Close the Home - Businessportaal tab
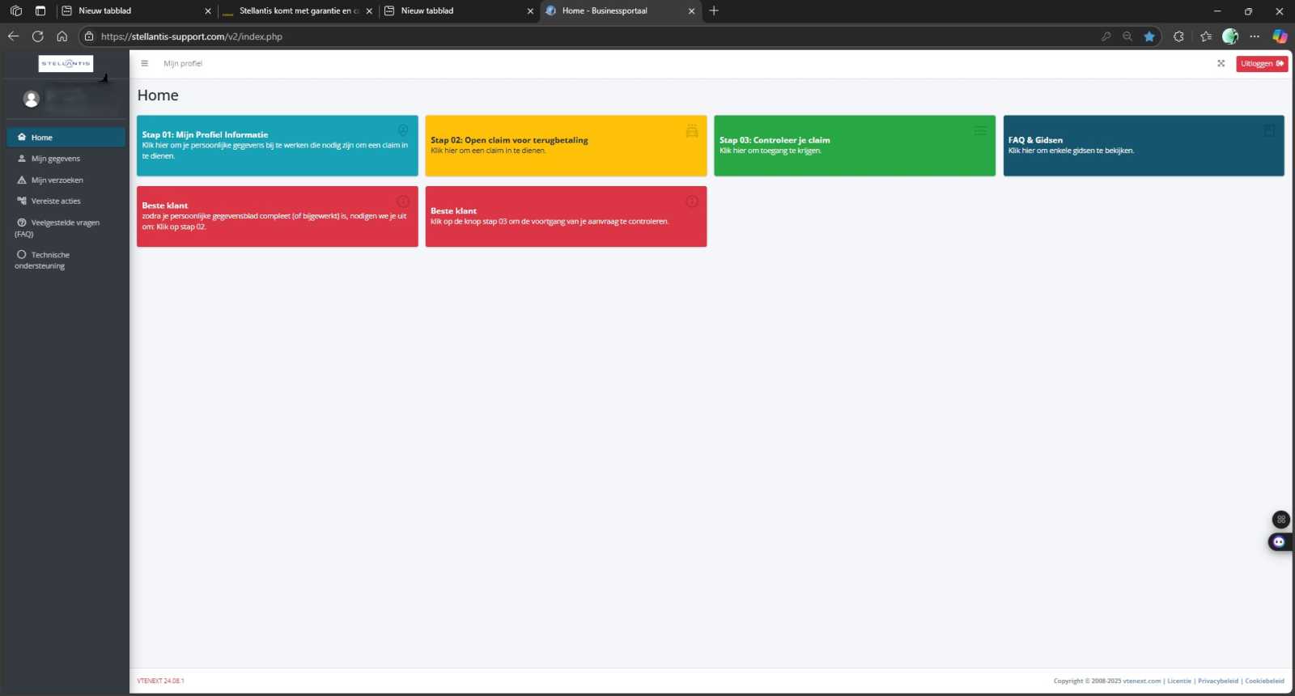 click(691, 11)
